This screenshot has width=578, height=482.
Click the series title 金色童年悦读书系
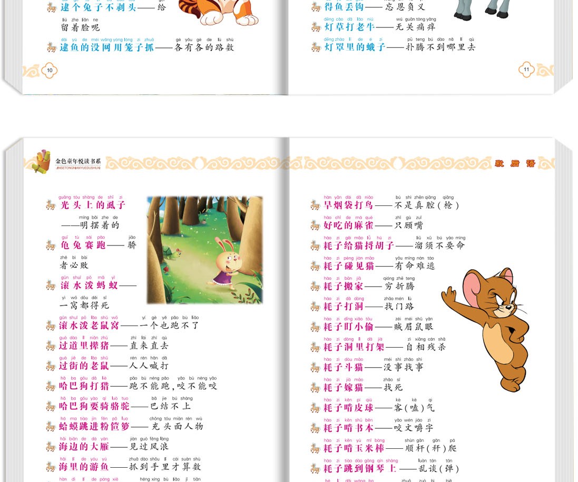point(78,161)
